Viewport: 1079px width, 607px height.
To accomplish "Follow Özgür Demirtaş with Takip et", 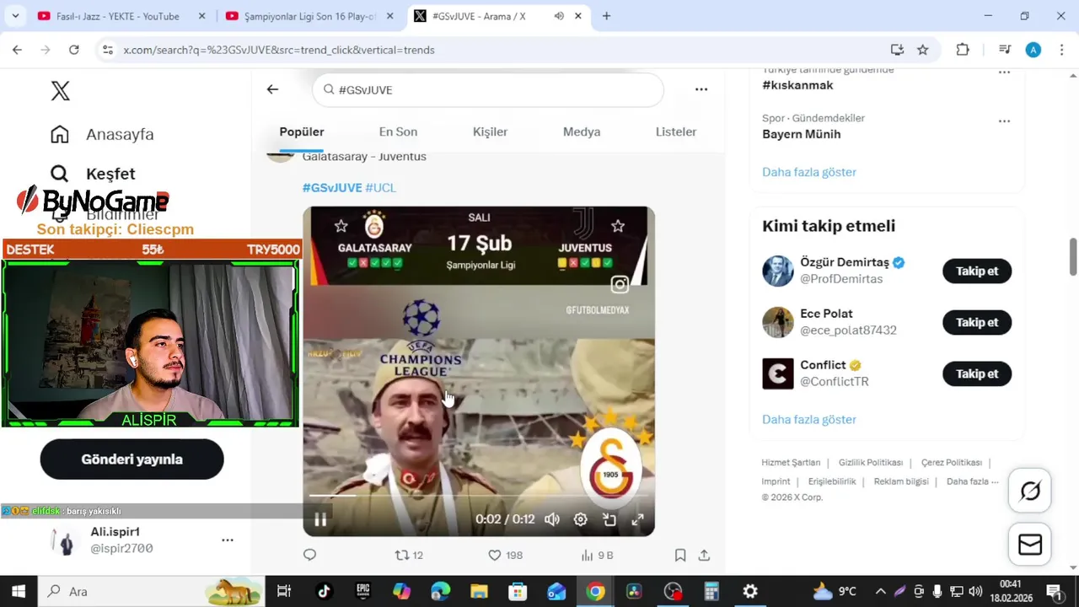I will pyautogui.click(x=977, y=271).
